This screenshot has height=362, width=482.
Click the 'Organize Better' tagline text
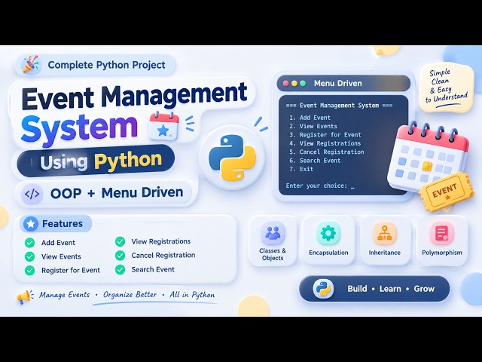click(130, 295)
